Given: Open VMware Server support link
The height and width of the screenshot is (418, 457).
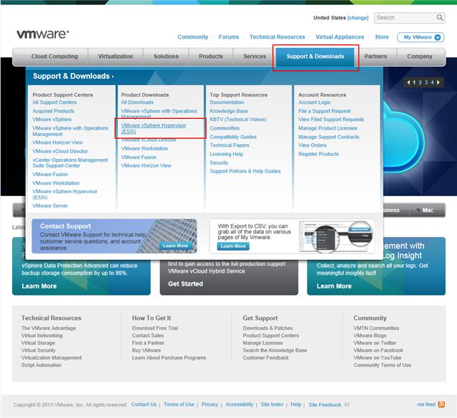Looking at the screenshot, I should tap(50, 206).
